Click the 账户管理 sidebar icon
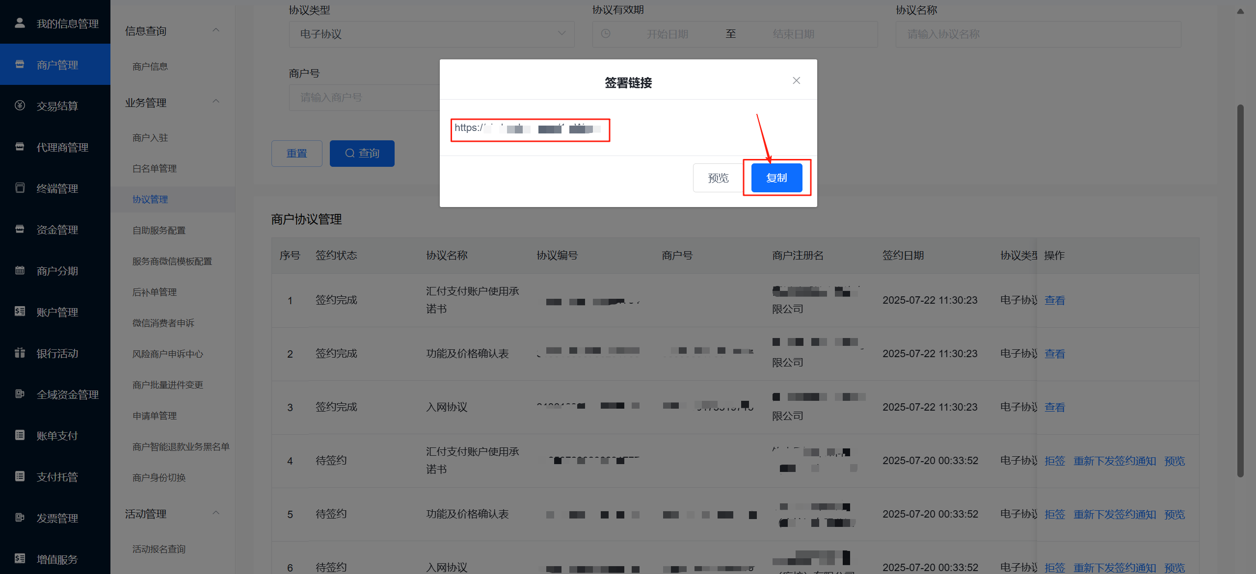This screenshot has width=1256, height=574. (x=20, y=312)
